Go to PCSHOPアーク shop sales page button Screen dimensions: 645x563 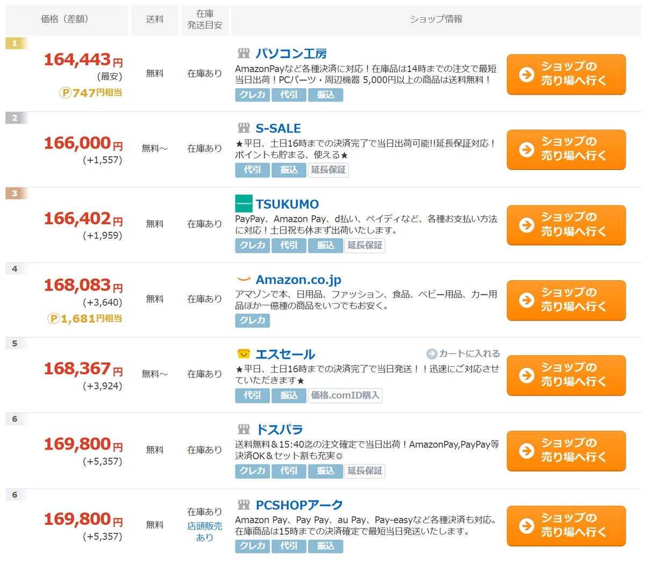pos(566,526)
